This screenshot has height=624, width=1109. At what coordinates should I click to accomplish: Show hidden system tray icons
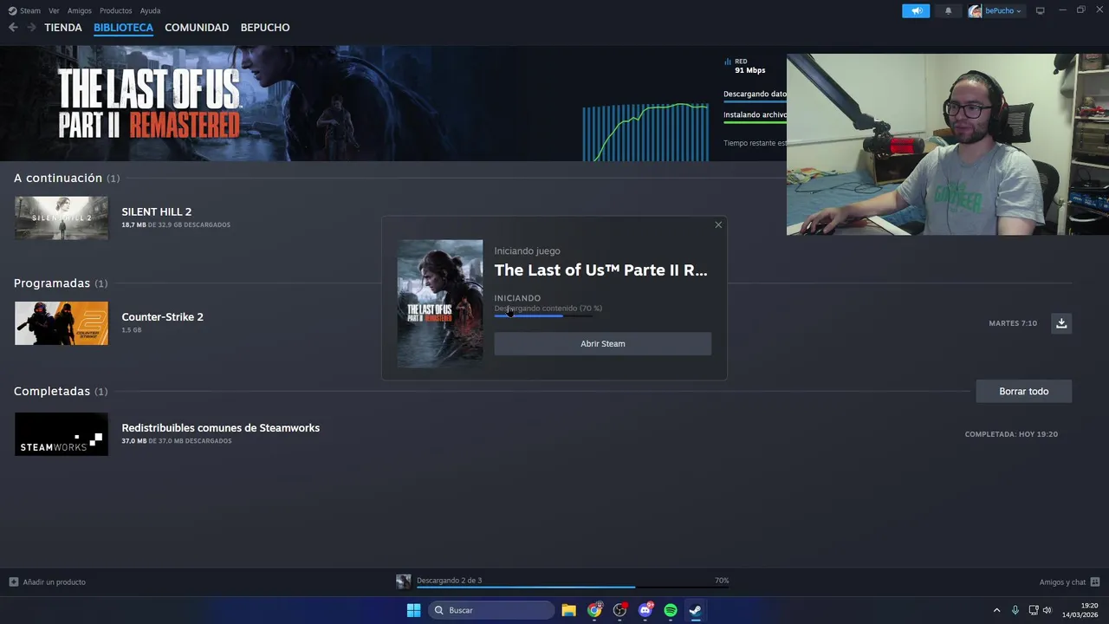pos(996,610)
